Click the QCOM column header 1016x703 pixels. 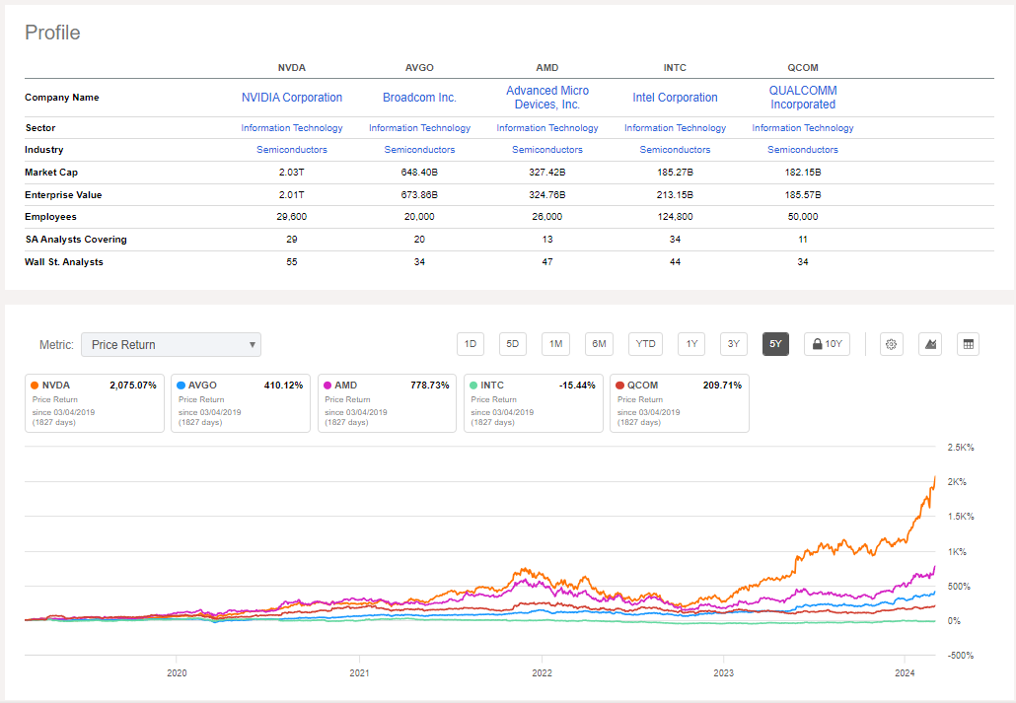point(803,67)
